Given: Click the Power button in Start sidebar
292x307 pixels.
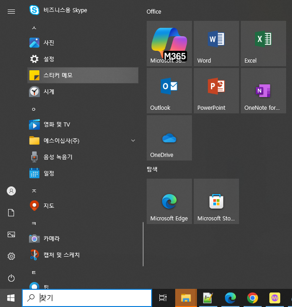Looking at the screenshot, I should tap(11, 278).
